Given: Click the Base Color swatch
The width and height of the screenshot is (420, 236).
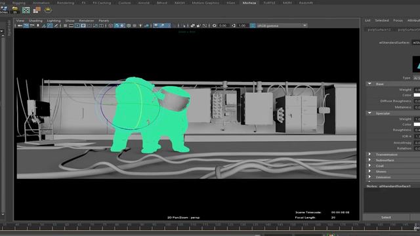Looking at the screenshot, I should (417, 95).
